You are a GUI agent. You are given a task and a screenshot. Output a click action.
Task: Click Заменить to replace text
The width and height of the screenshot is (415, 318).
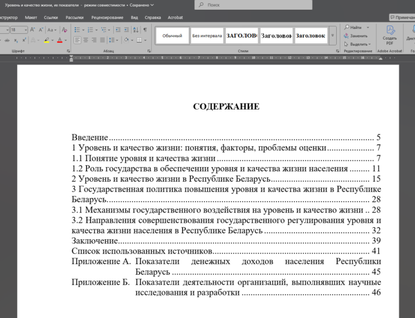356,36
